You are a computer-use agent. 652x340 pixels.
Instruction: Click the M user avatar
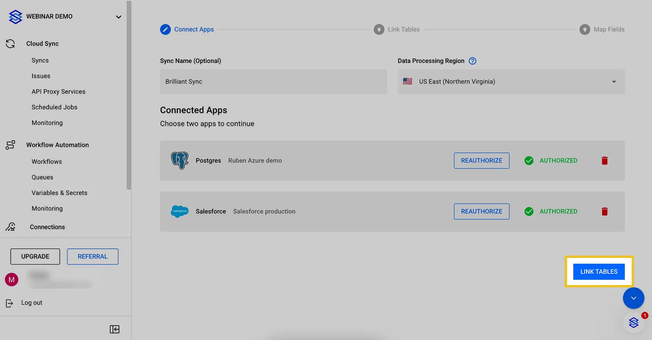click(x=12, y=280)
